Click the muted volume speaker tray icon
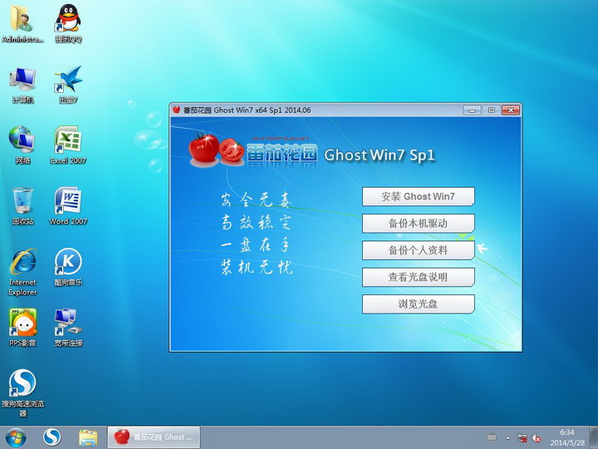Image resolution: width=598 pixels, height=449 pixels. click(537, 437)
